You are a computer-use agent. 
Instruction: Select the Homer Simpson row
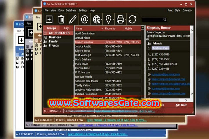[108, 42]
